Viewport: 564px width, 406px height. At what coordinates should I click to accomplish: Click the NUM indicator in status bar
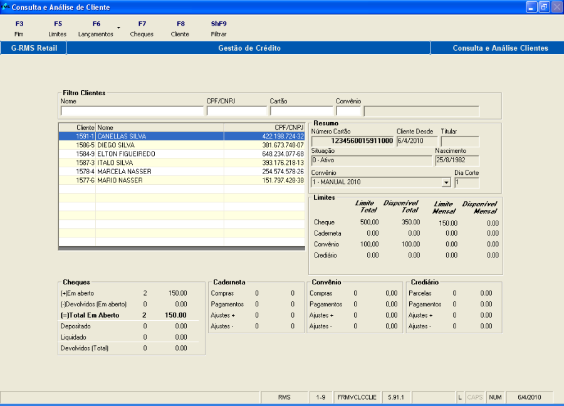(x=495, y=397)
